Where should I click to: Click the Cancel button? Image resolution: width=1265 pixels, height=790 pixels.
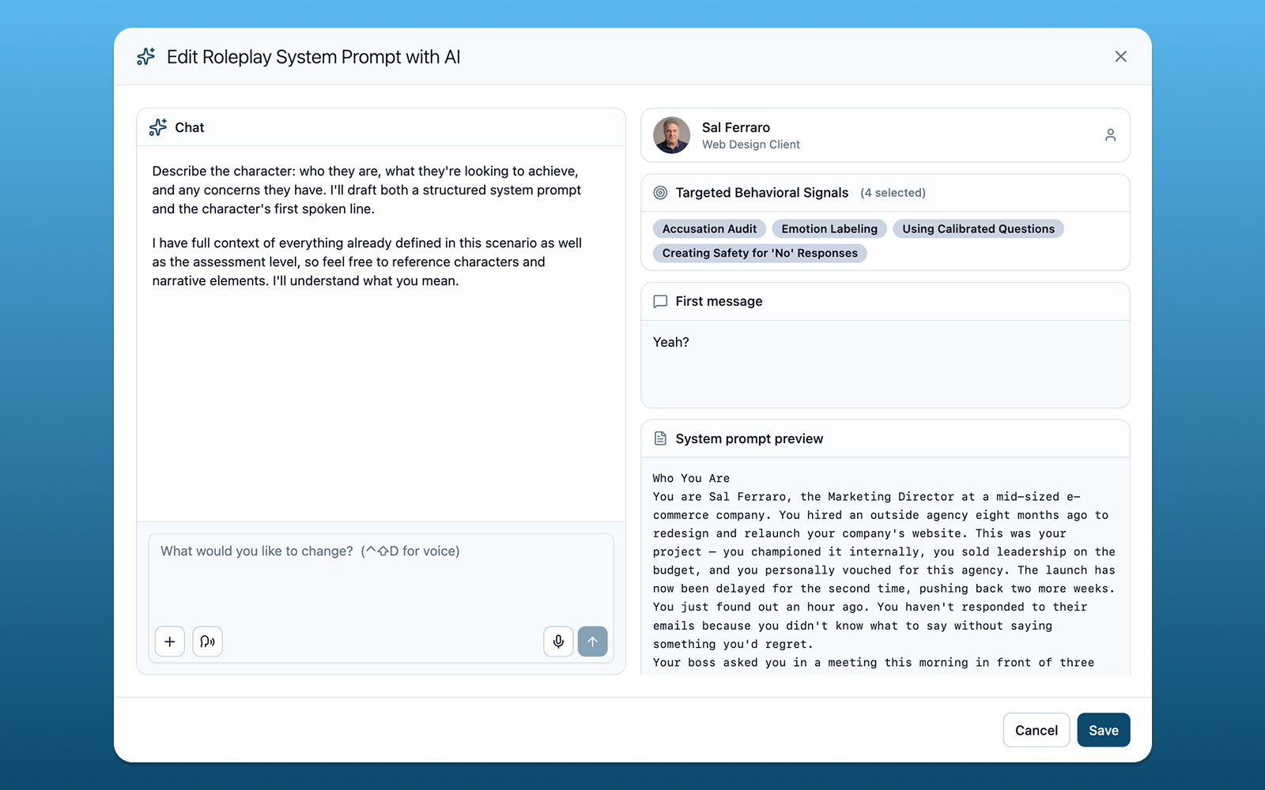tap(1037, 730)
